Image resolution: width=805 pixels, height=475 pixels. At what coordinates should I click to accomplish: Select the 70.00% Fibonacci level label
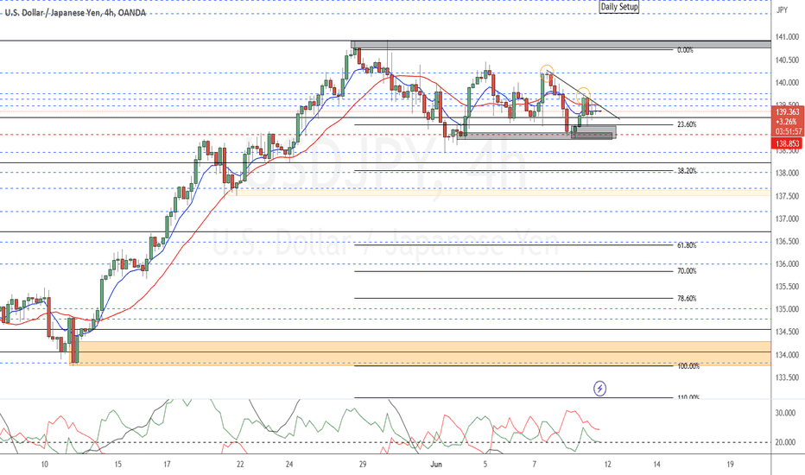click(x=687, y=271)
